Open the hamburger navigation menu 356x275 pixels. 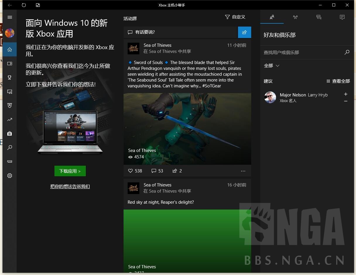tap(10, 17)
